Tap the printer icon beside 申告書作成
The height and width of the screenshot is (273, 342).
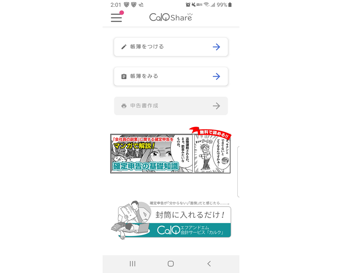pos(124,106)
